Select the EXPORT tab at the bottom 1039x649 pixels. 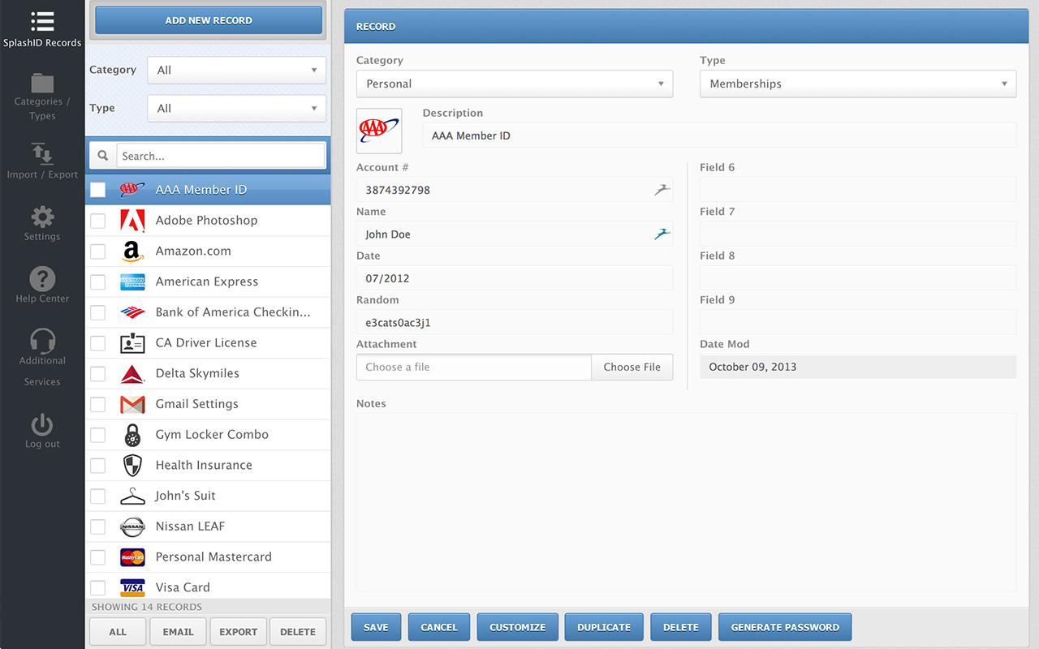click(x=238, y=631)
